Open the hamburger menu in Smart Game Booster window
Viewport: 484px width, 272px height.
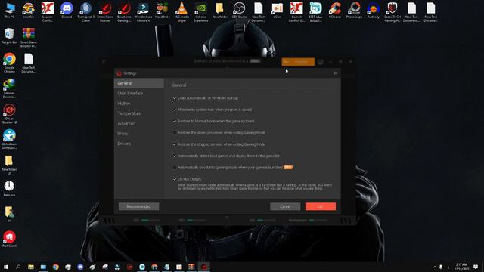pyautogui.click(x=104, y=62)
